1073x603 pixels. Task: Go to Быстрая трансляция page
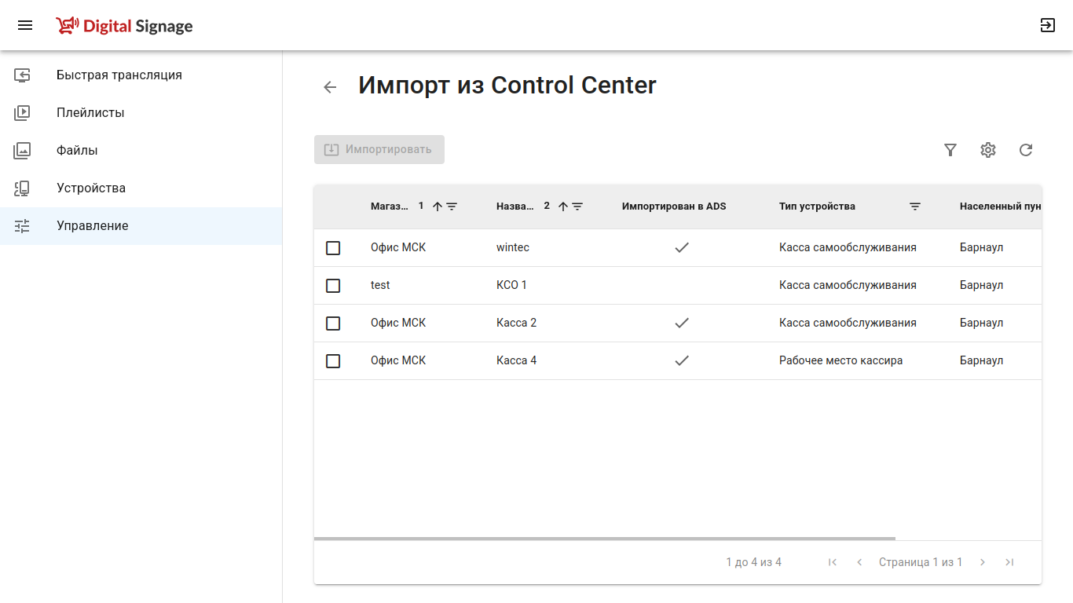(x=119, y=75)
